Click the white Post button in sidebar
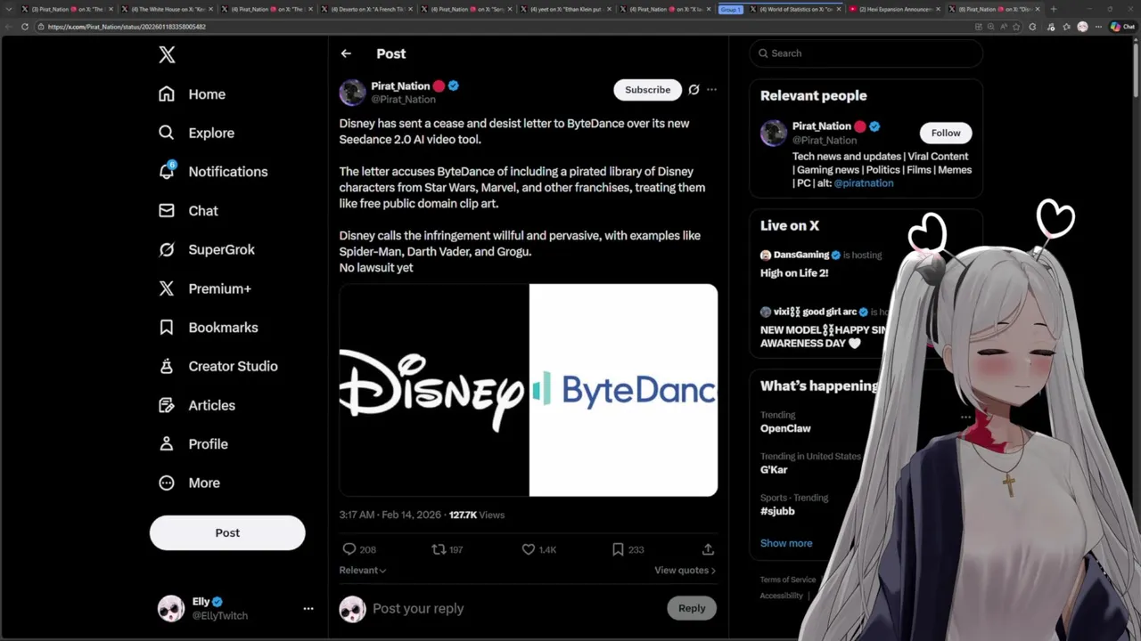The width and height of the screenshot is (1141, 641). click(227, 532)
